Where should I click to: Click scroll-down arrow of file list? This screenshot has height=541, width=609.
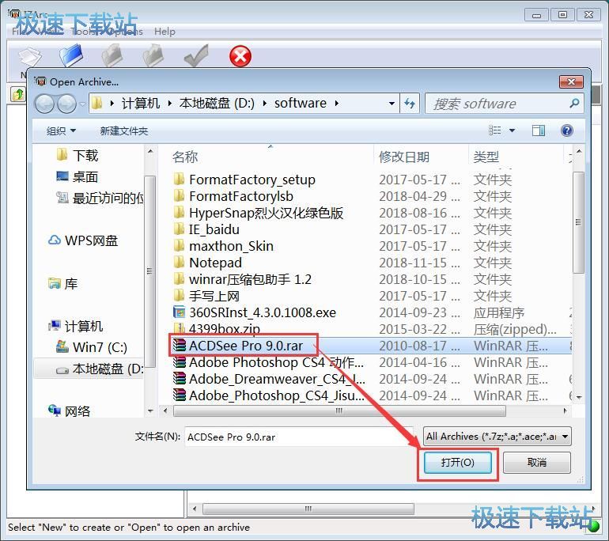[x=579, y=397]
